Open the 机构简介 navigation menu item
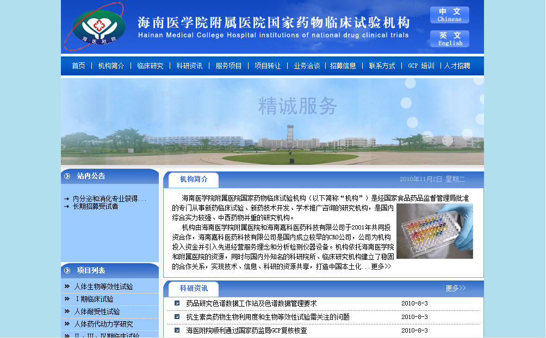 tap(111, 66)
